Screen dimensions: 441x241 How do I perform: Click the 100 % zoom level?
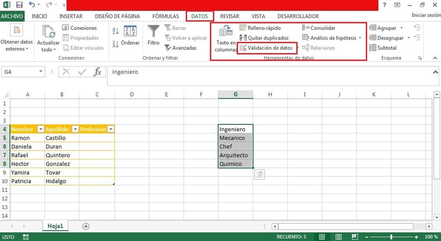click(x=431, y=237)
